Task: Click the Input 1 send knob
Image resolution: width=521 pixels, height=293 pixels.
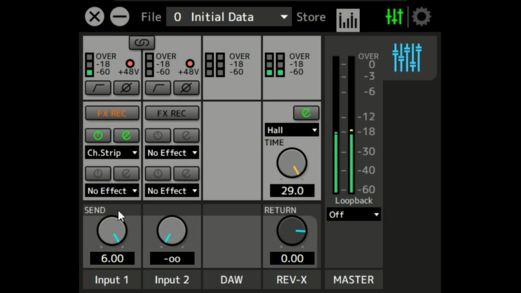Action: 112,231
